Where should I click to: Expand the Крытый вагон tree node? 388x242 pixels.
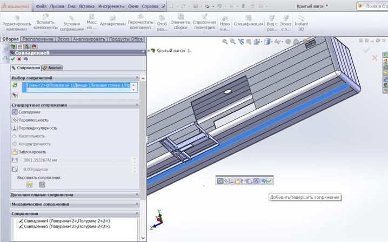[x=149, y=51]
